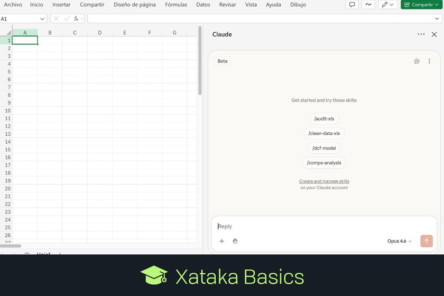
Task: Click the vertical scrollbar of the sheet
Action: 200,61
